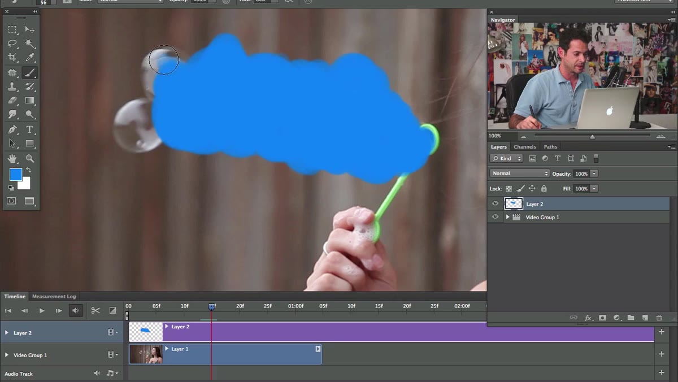Image resolution: width=678 pixels, height=382 pixels.
Task: Pick the Magic Wand tool
Action: point(30,44)
